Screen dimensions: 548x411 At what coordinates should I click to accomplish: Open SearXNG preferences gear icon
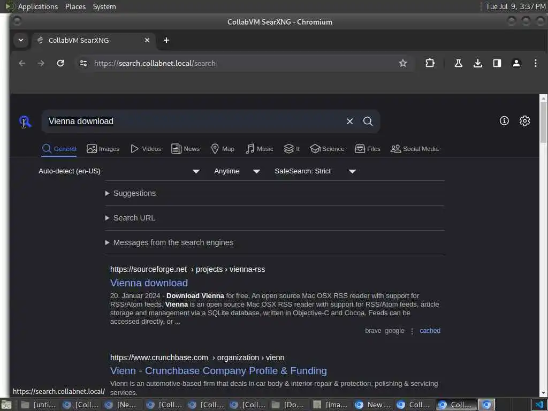(524, 121)
